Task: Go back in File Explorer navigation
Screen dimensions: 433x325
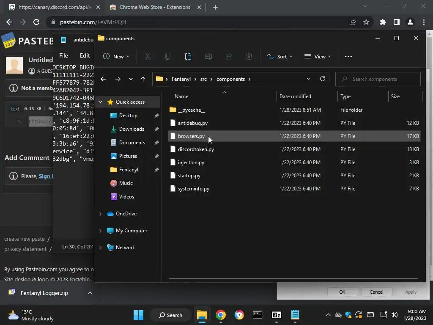Action: [103, 79]
